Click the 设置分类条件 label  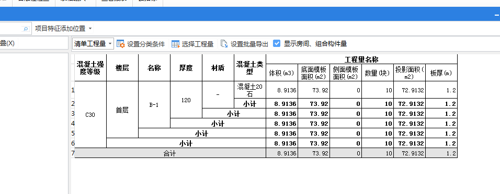click(x=146, y=44)
